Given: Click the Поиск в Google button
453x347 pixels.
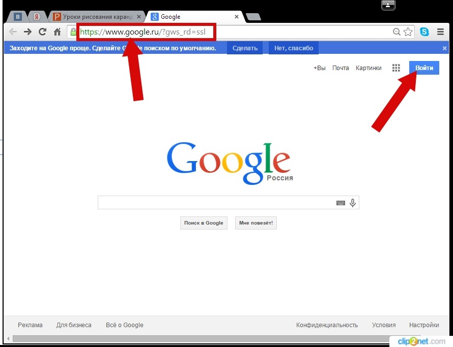Looking at the screenshot, I should coord(204,223).
